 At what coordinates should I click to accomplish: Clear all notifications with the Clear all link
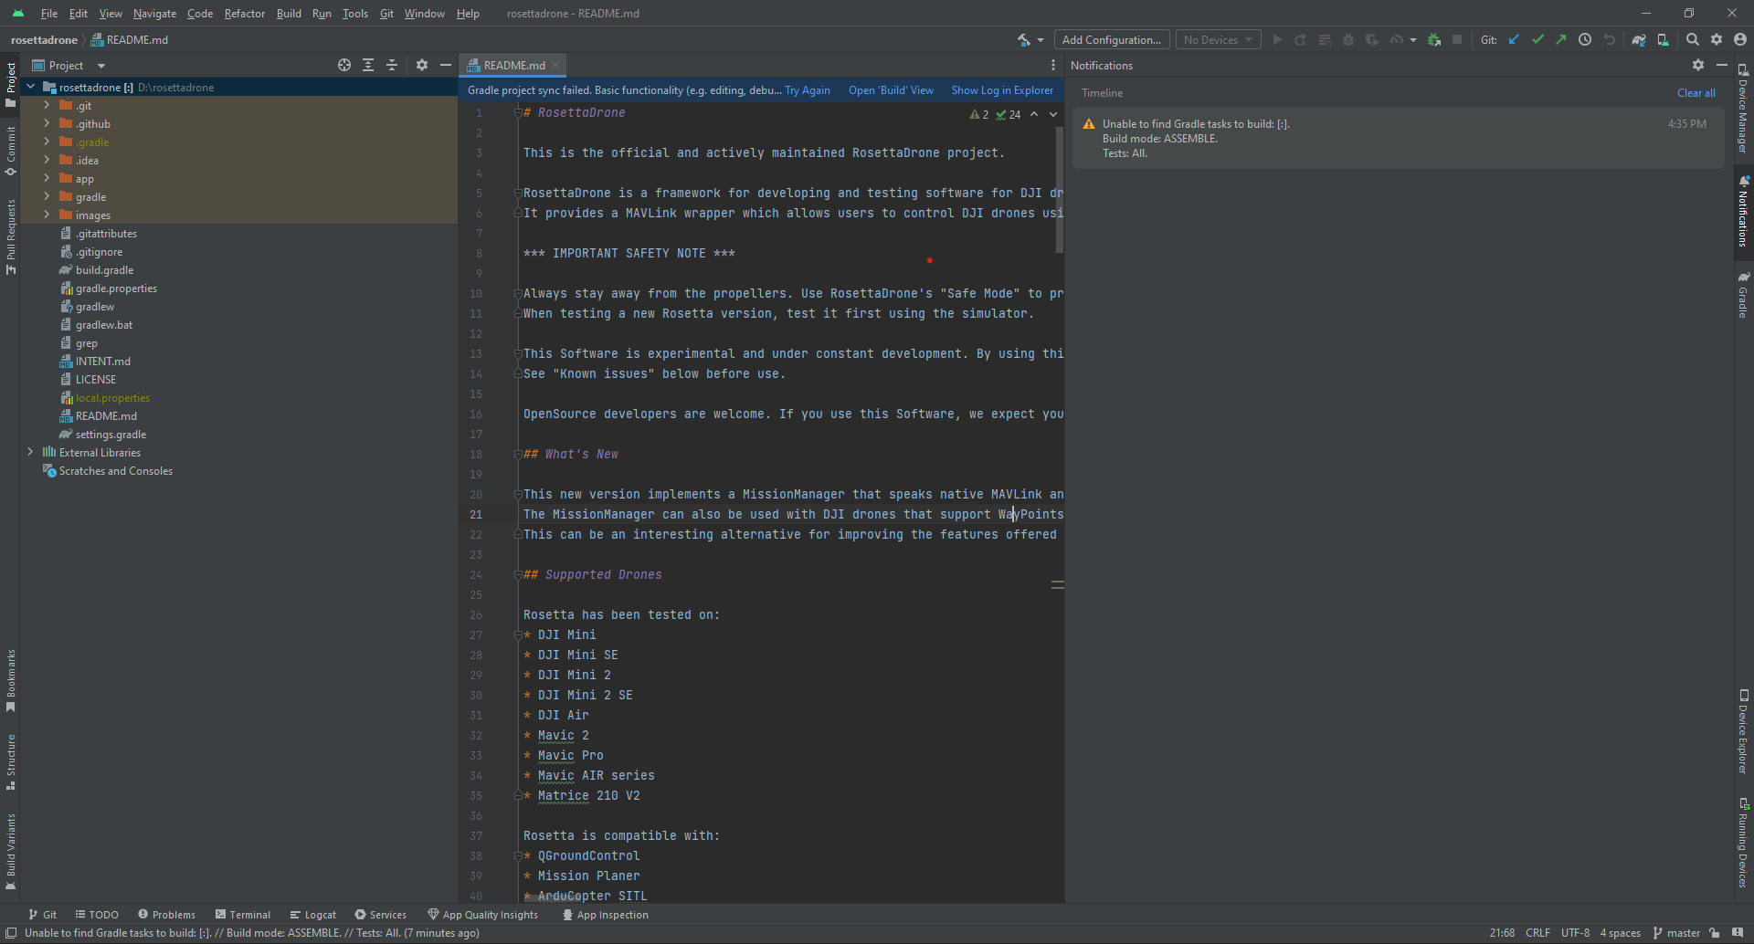1695,92
